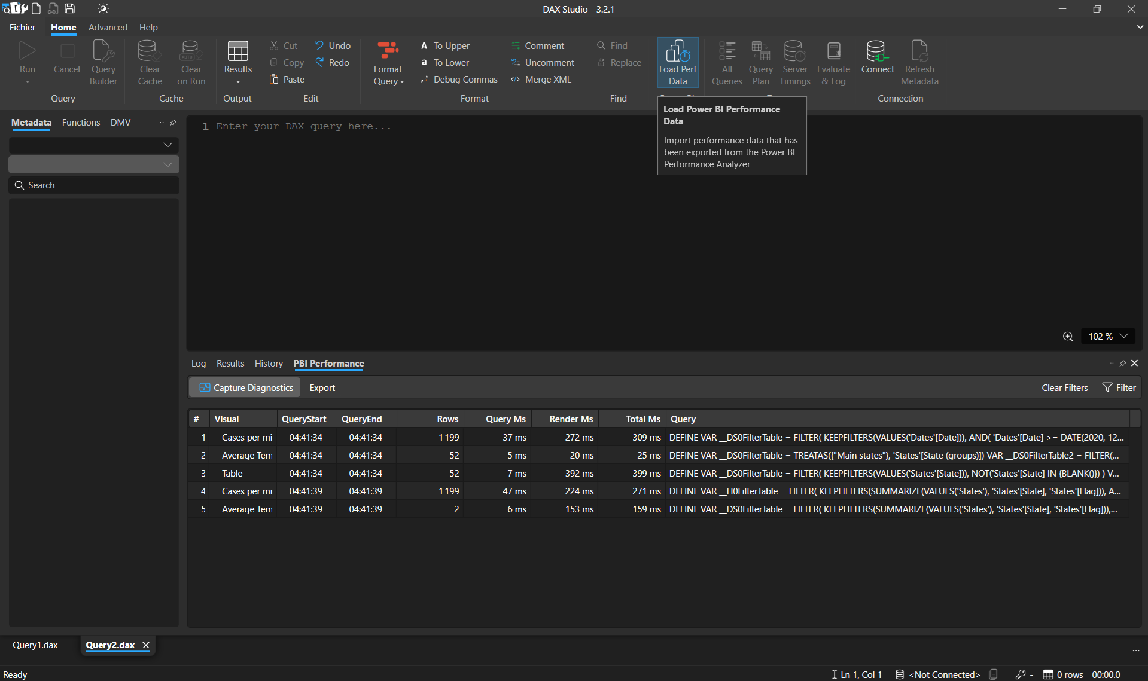
Task: Switch to the Advanced ribbon tab
Action: tap(108, 28)
